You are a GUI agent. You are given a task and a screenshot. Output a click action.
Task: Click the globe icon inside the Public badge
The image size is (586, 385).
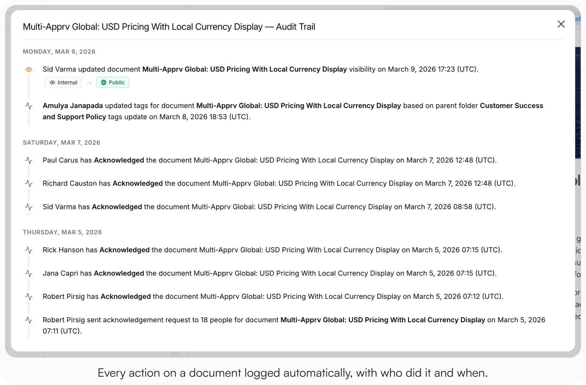(x=104, y=83)
